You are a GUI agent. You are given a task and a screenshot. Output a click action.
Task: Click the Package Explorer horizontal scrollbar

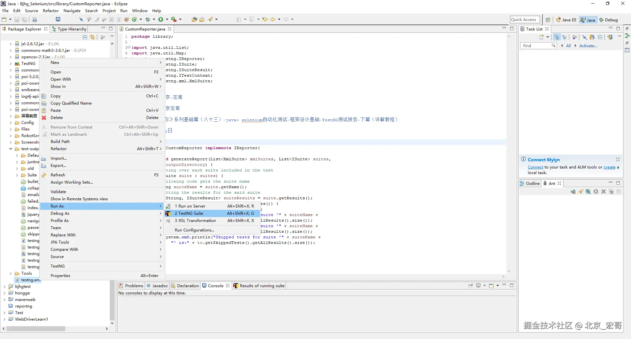(36, 329)
